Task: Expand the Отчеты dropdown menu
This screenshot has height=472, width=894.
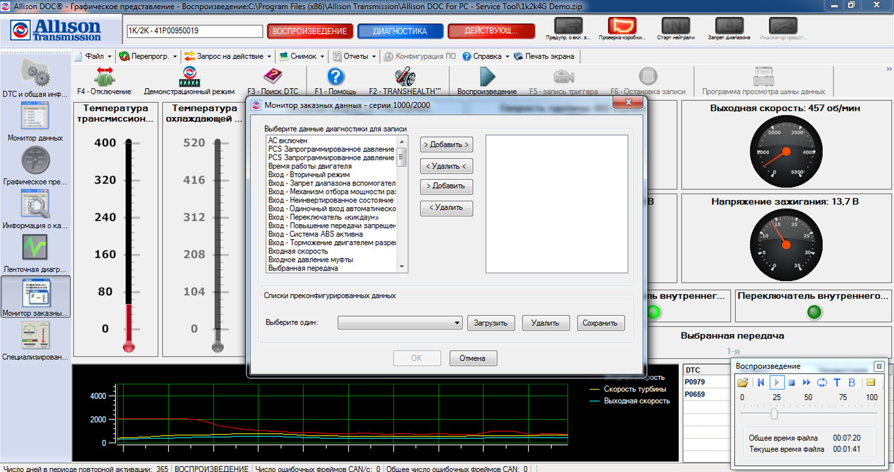Action: pos(355,56)
